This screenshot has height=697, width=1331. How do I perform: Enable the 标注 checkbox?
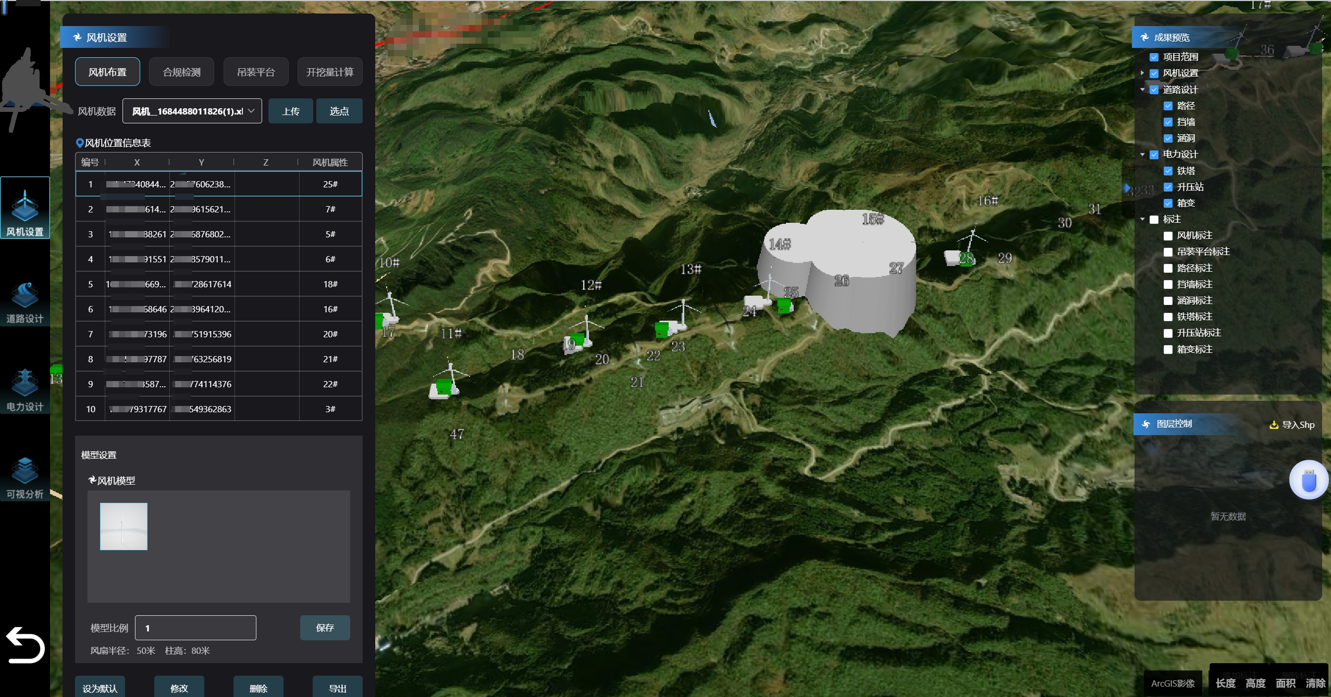tap(1154, 220)
